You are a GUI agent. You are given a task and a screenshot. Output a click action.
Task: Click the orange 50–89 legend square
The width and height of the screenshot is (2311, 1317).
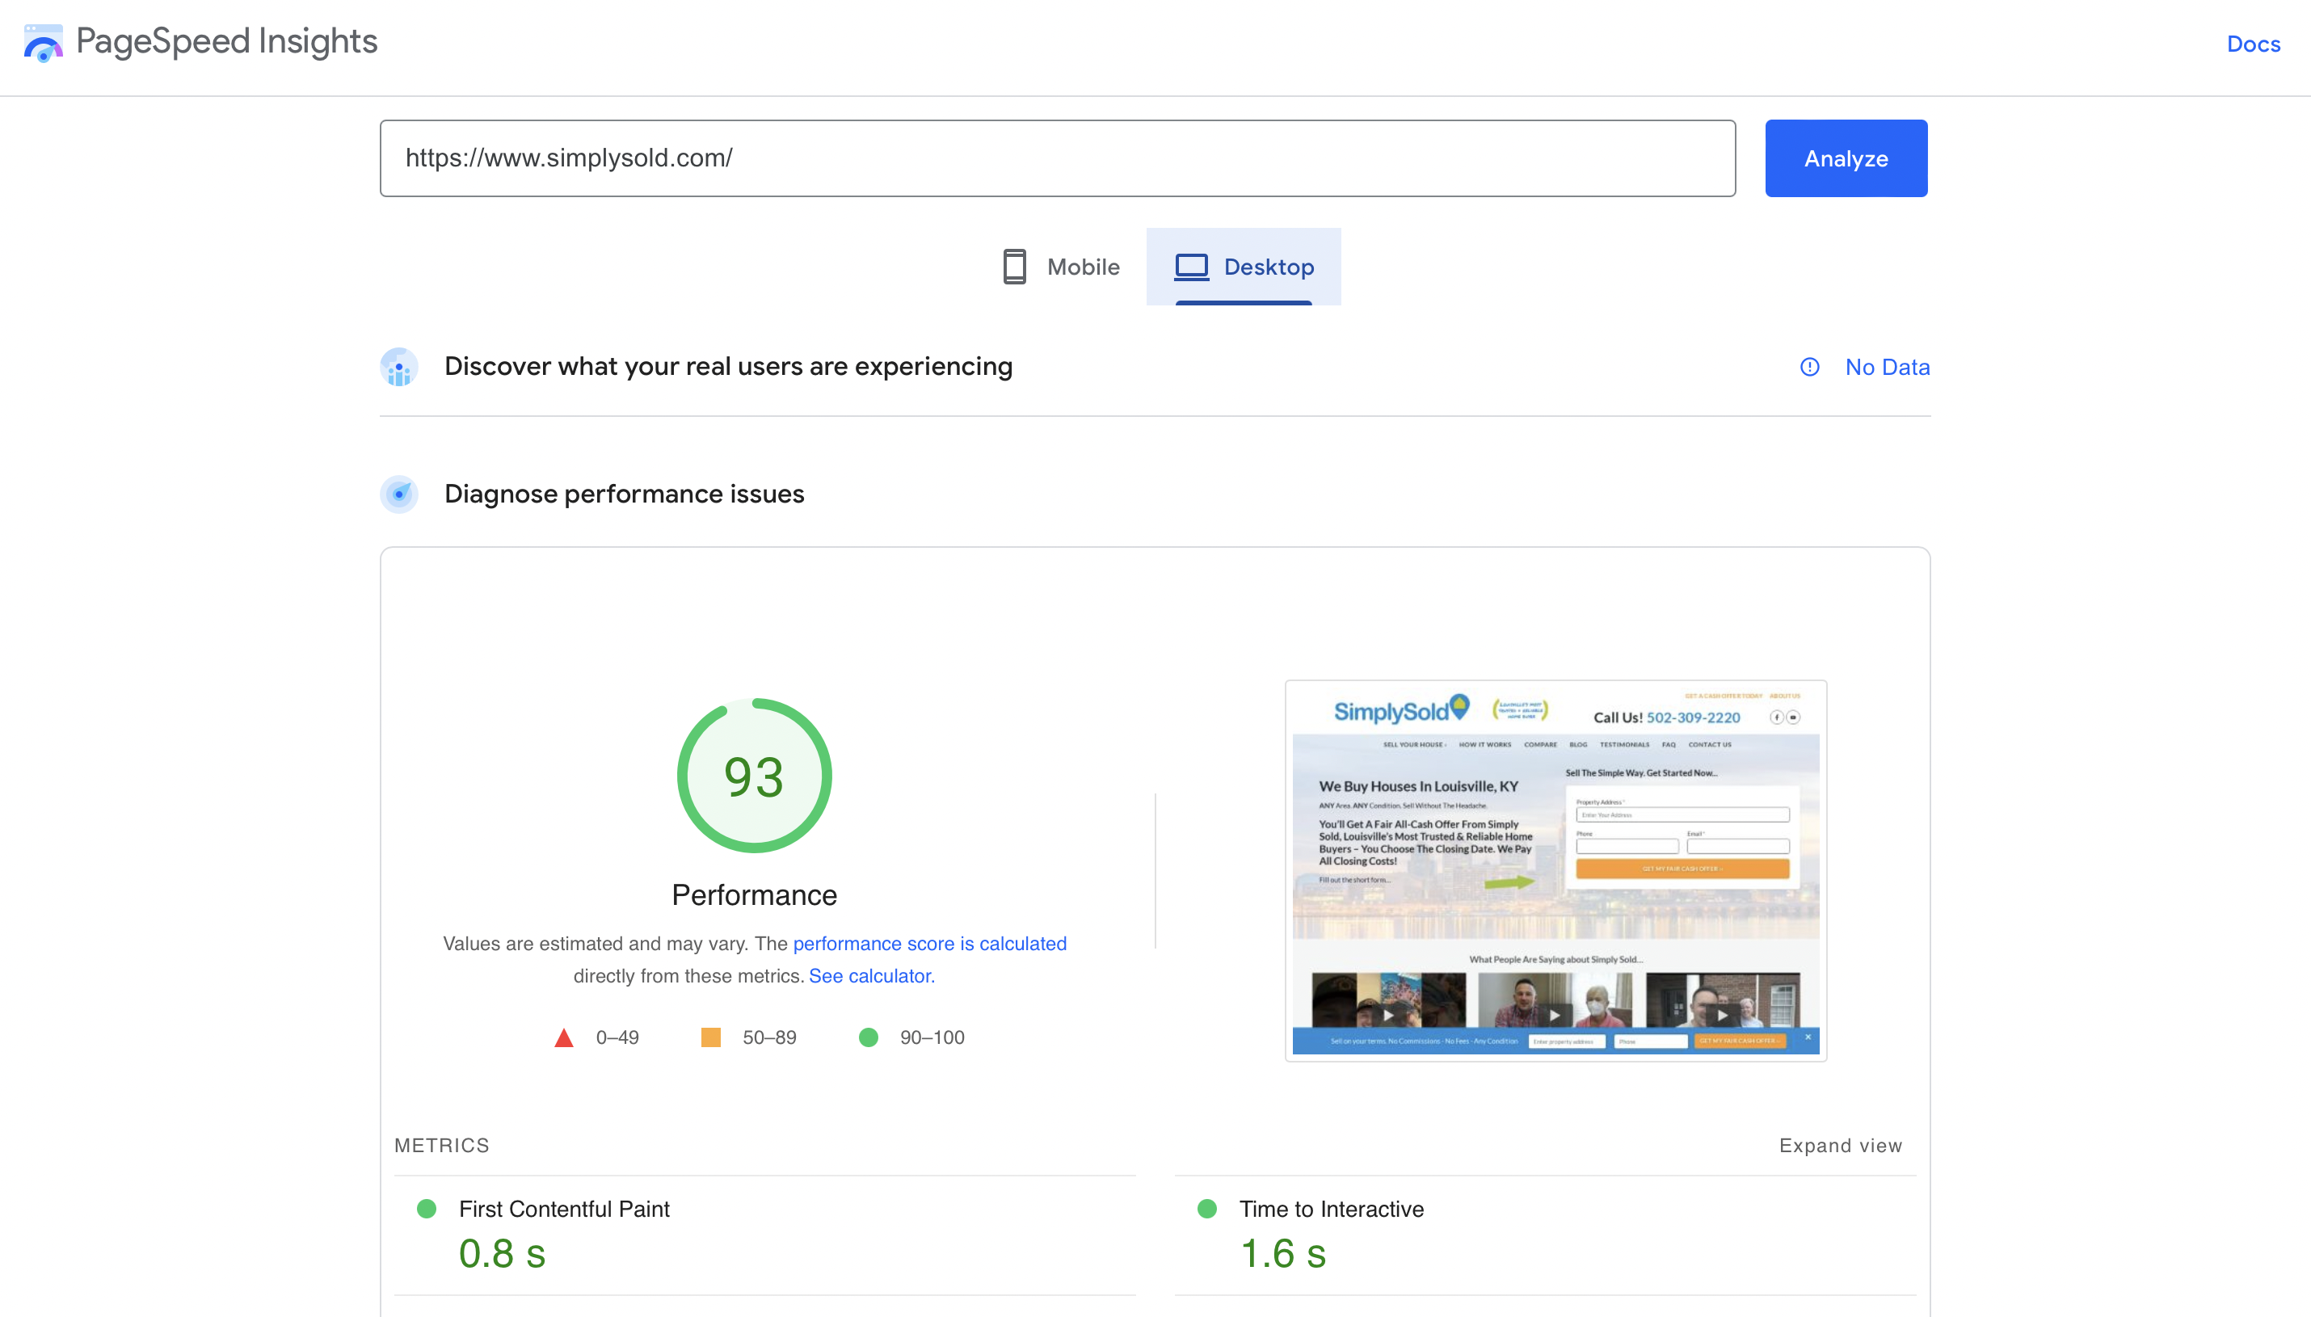(x=711, y=1037)
